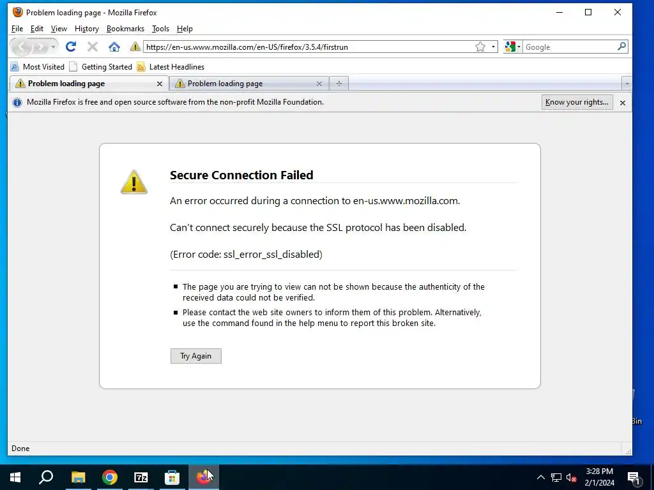Open 7-Zip from taskbar

(141, 477)
